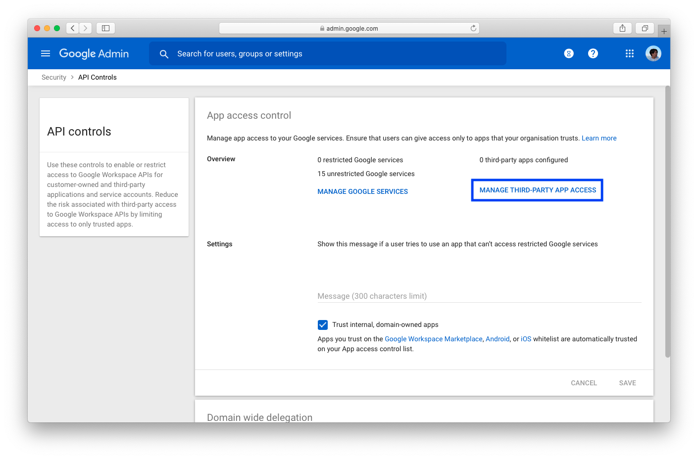Select the Security breadcrumb
This screenshot has height=459, width=698.
point(53,77)
